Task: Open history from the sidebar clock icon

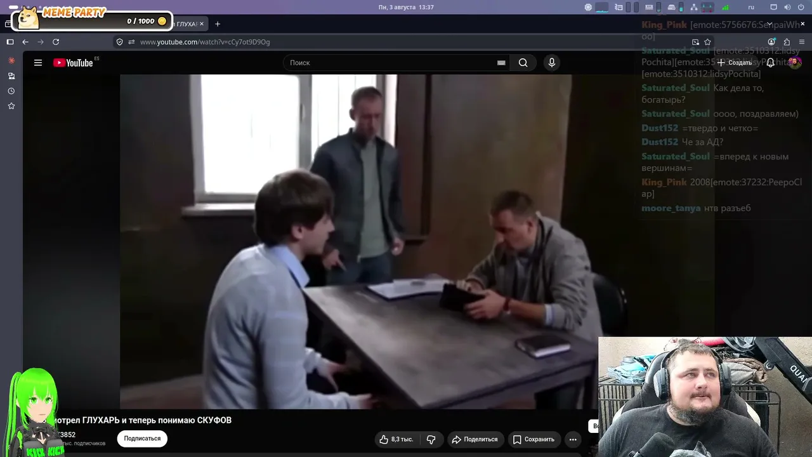Action: [x=11, y=91]
